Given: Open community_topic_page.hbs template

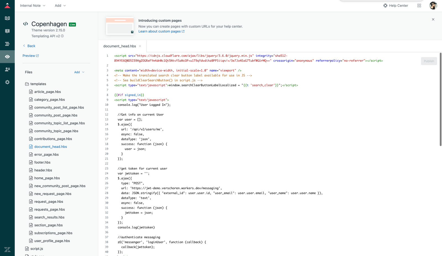Looking at the screenshot, I should [x=56, y=131].
